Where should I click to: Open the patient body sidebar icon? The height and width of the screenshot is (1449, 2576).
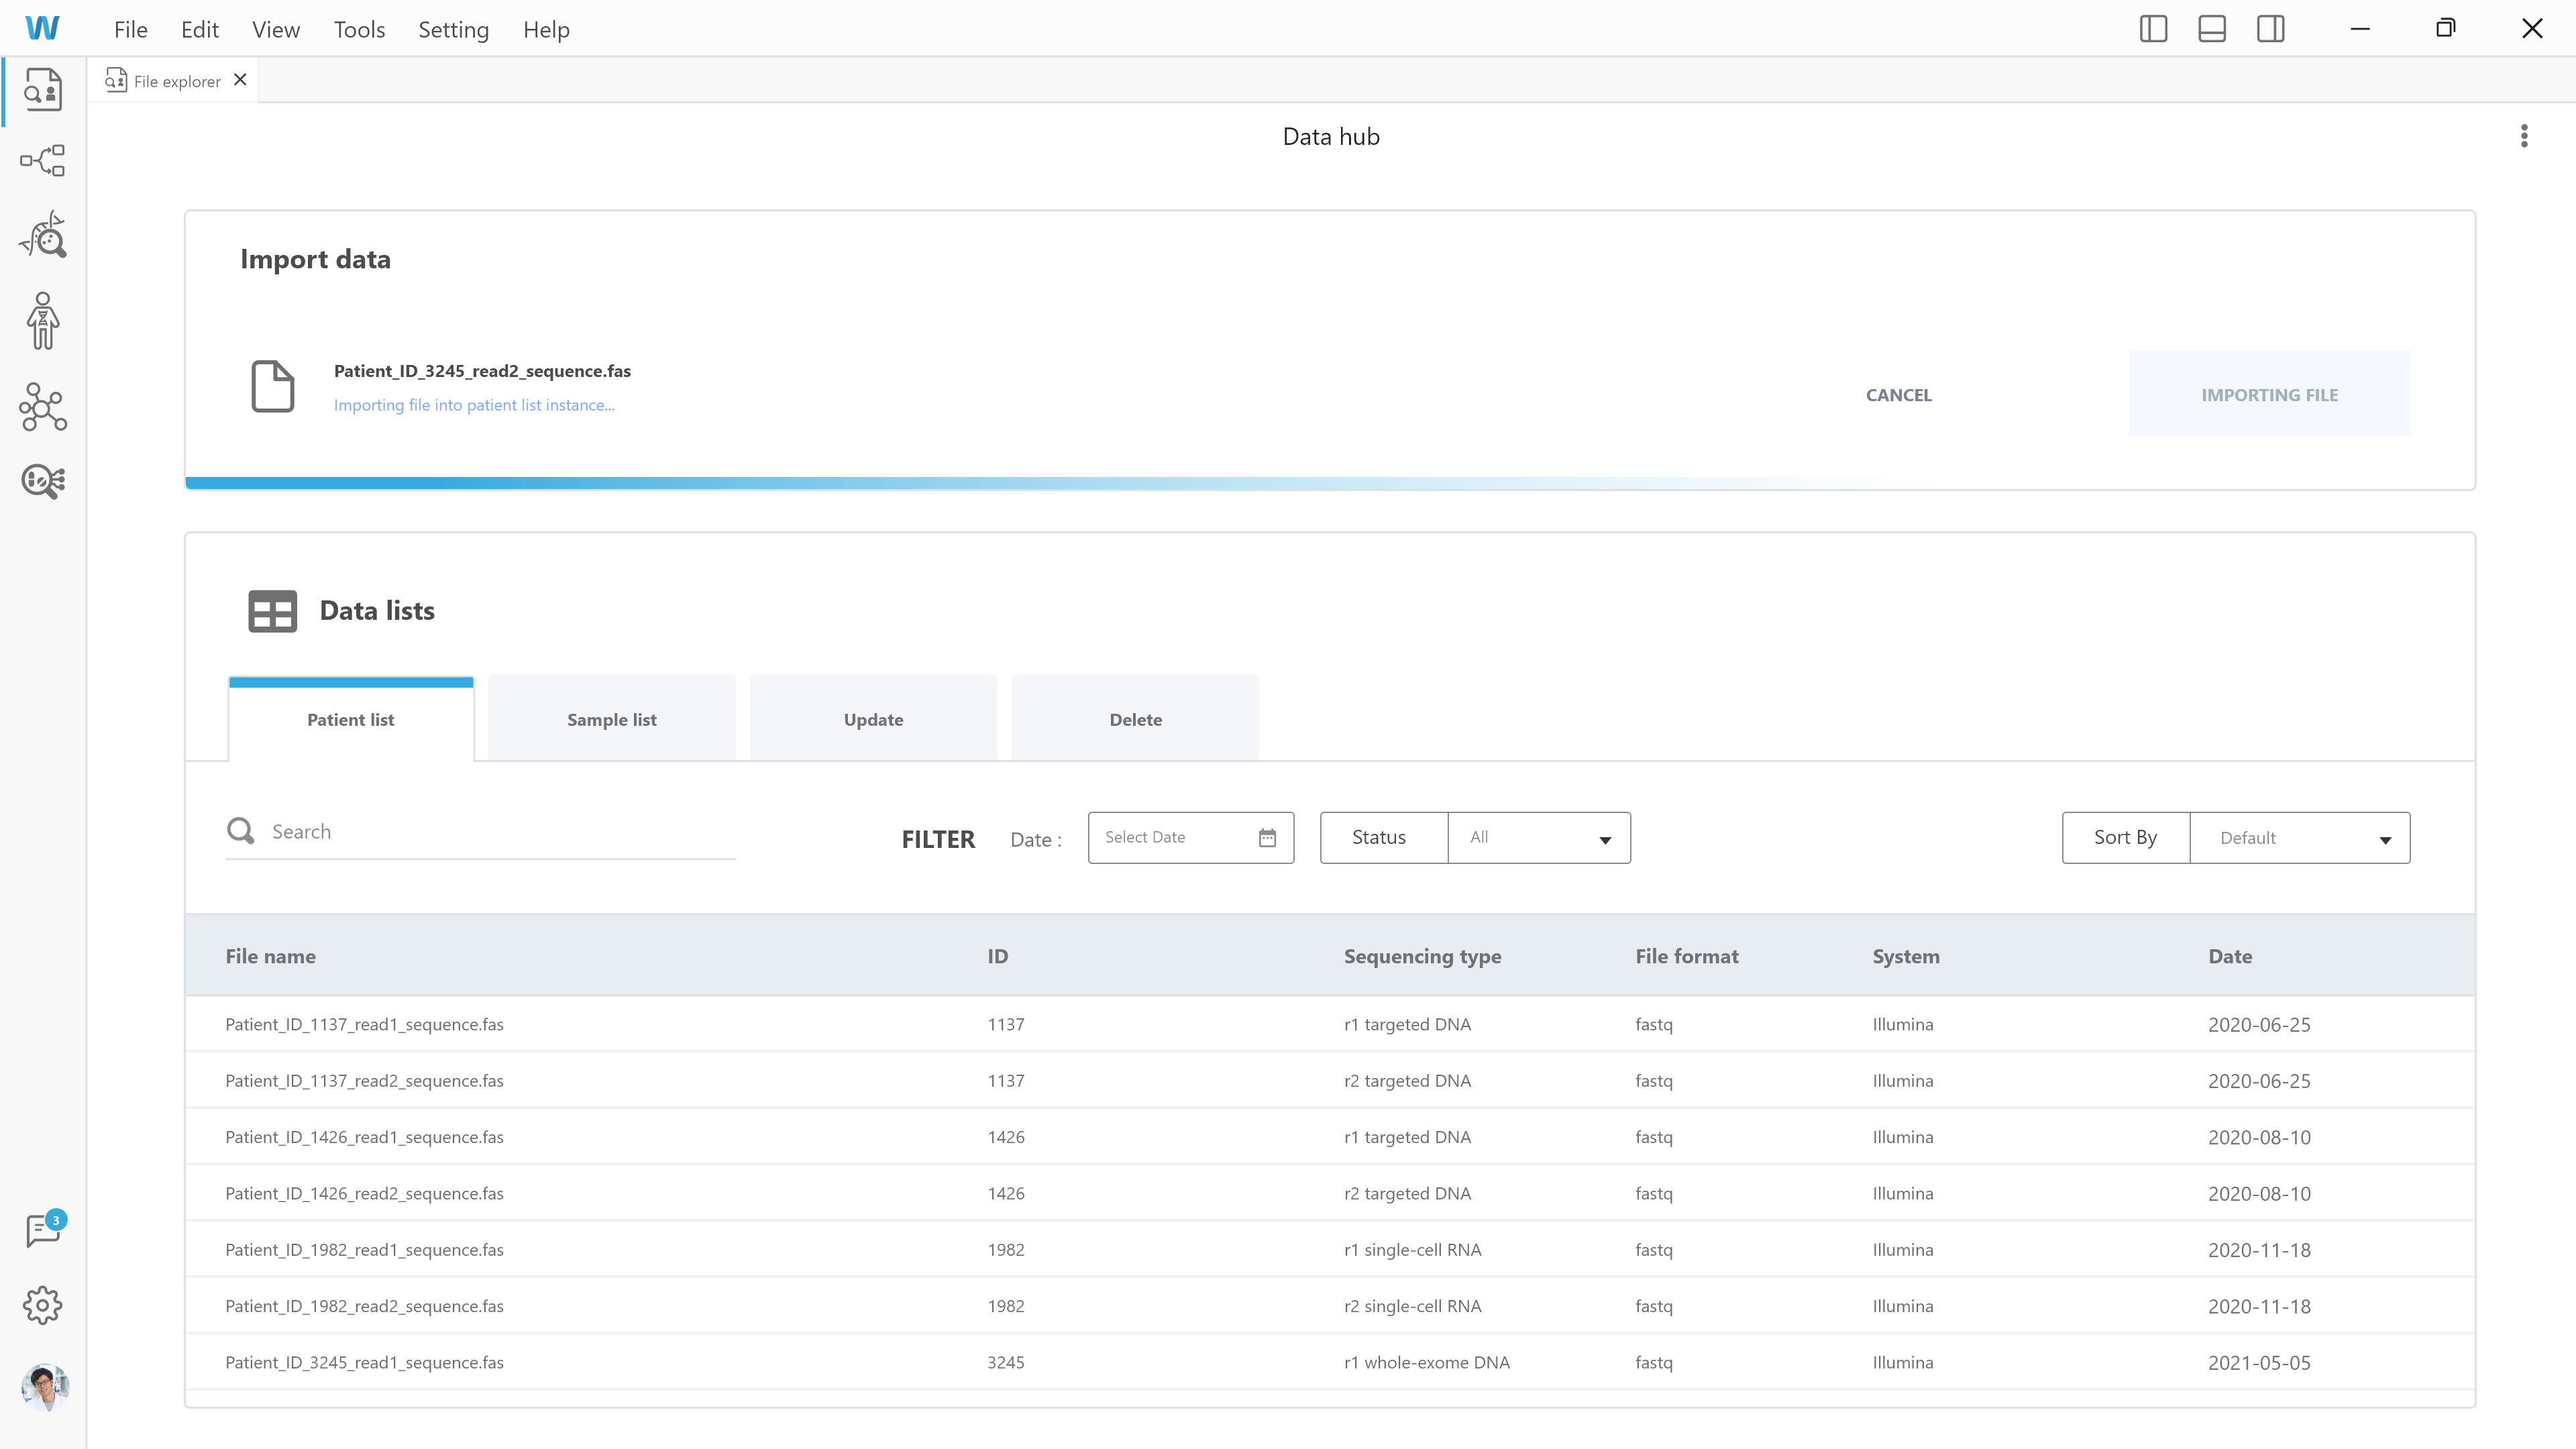coord(43,321)
